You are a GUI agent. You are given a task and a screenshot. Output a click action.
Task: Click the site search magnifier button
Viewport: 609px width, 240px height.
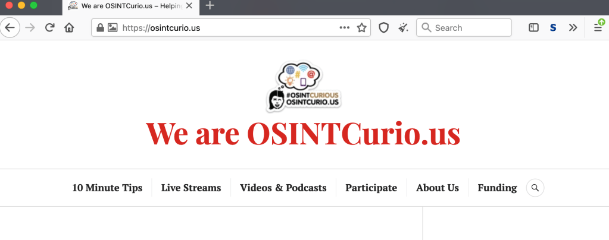point(535,188)
